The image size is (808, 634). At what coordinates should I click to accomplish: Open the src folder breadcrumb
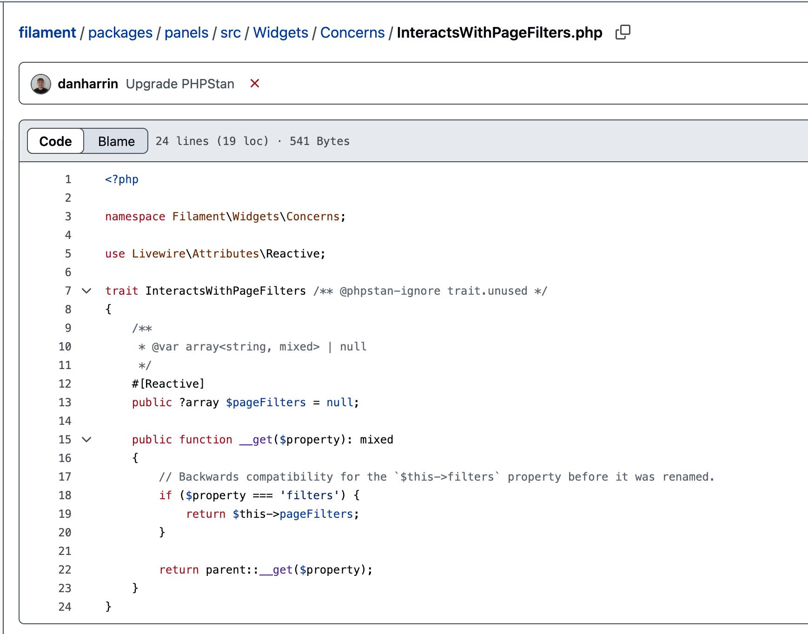230,33
